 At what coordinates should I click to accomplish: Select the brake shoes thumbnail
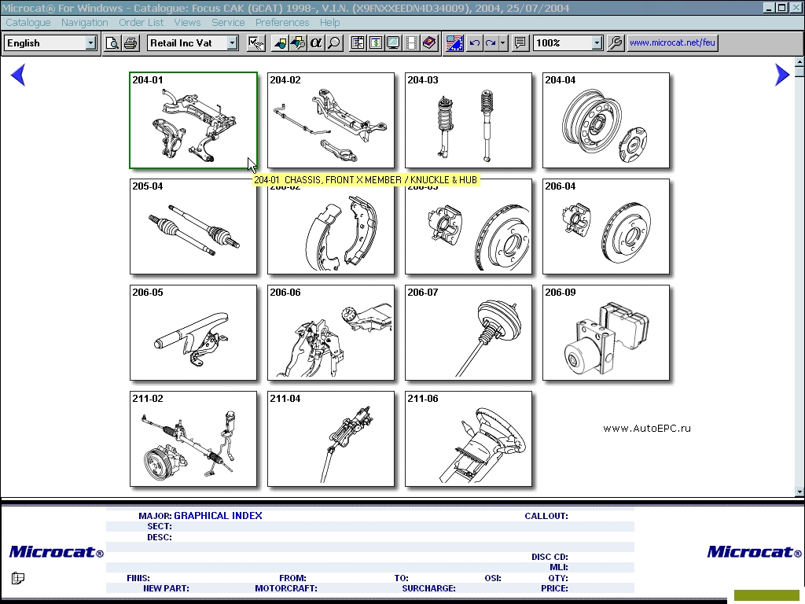pyautogui.click(x=331, y=226)
